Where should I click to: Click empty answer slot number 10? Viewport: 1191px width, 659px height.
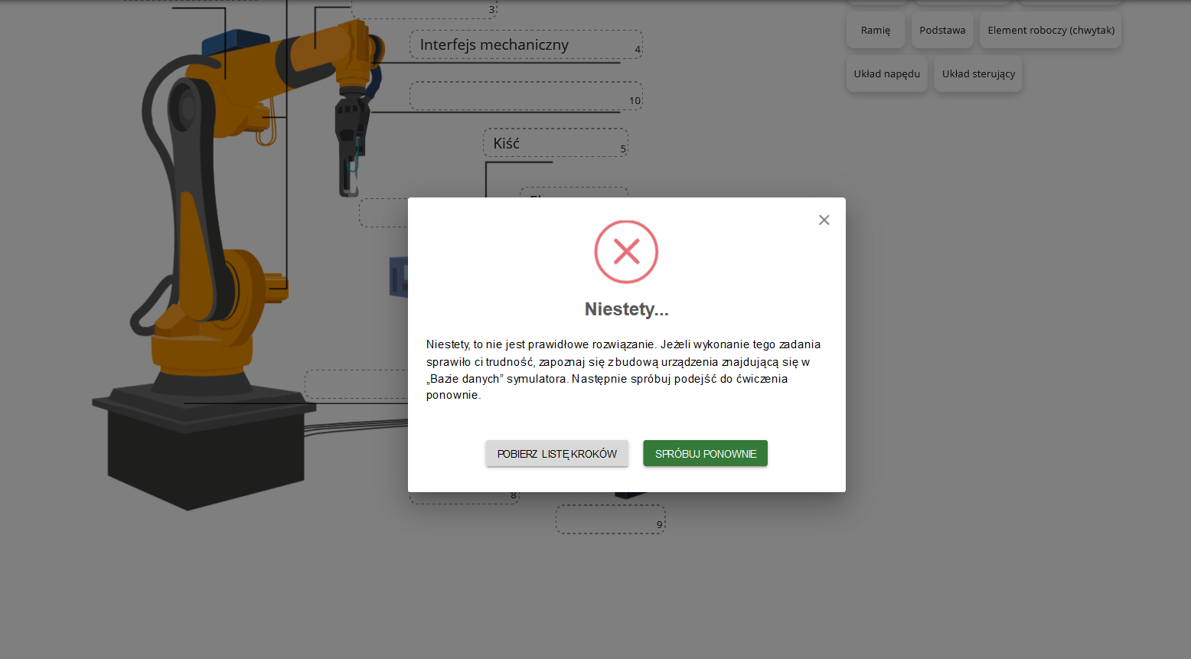[525, 96]
